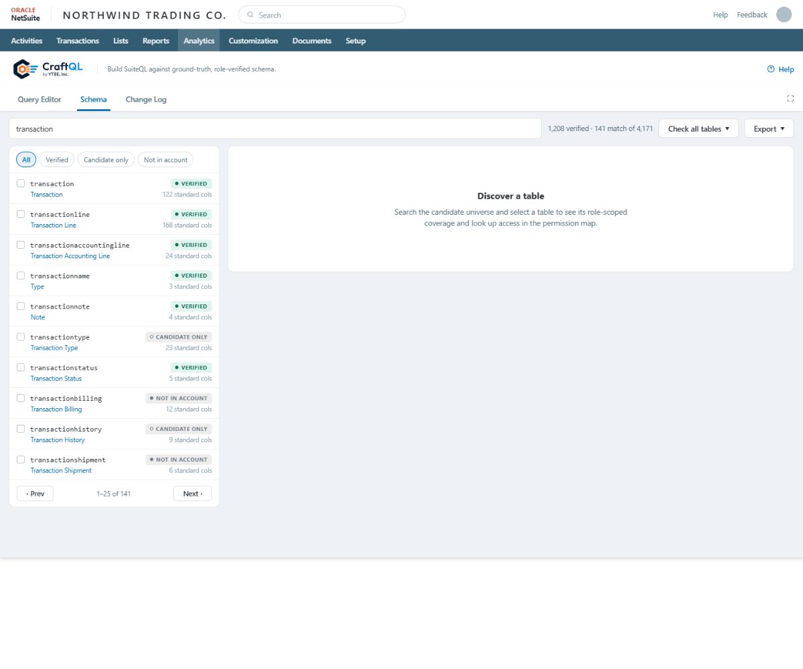Viewport: 803px width, 669px height.
Task: Check the transaction table checkbox
Action: [21, 183]
